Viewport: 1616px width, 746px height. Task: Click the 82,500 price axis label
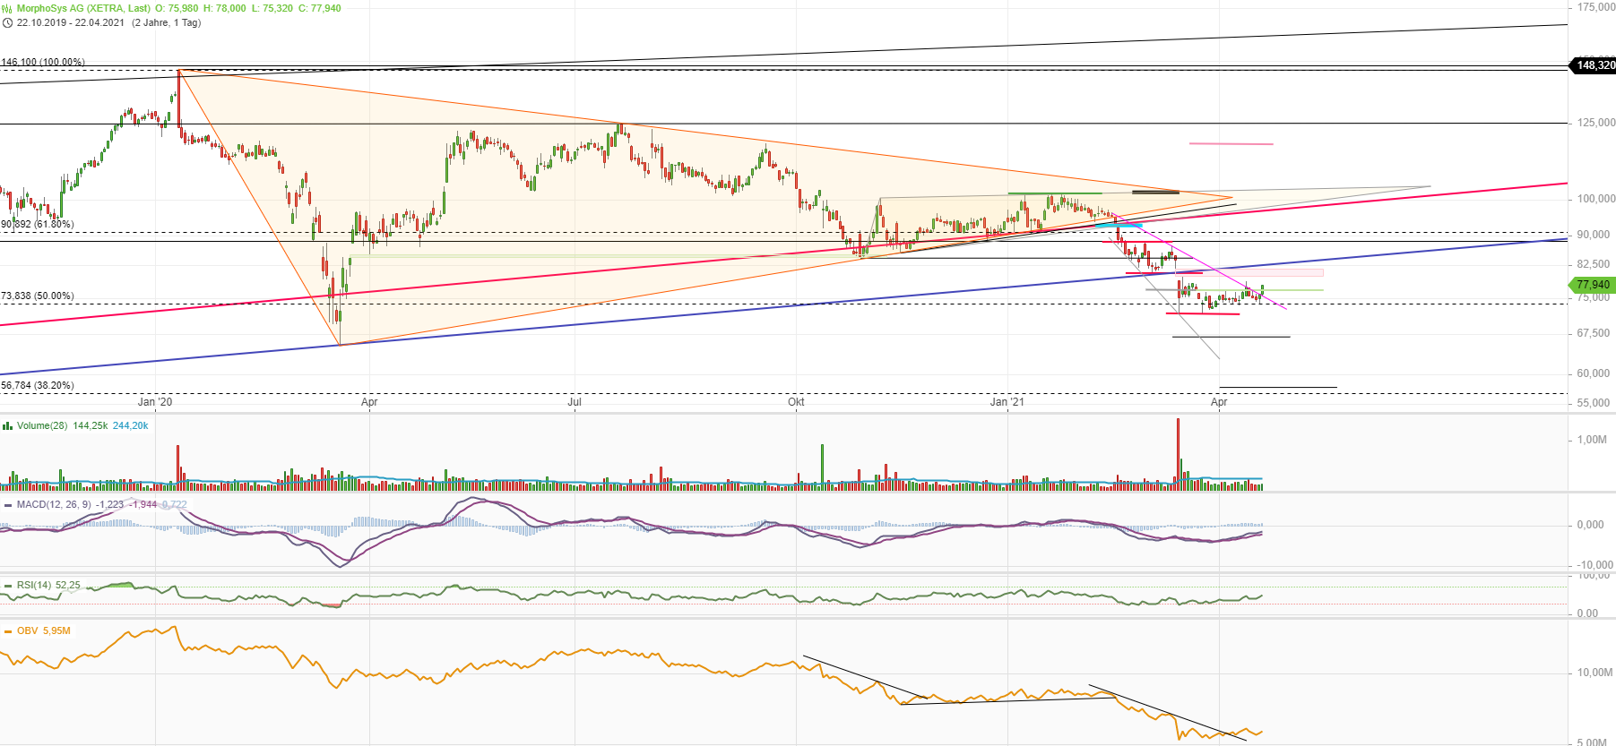coord(1594,264)
